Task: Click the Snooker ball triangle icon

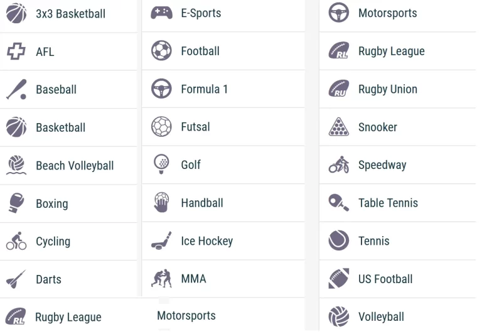Action: [338, 127]
